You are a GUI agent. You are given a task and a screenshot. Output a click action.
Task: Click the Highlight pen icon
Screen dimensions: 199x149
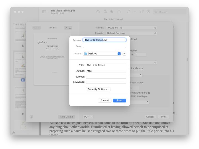coord(129,12)
